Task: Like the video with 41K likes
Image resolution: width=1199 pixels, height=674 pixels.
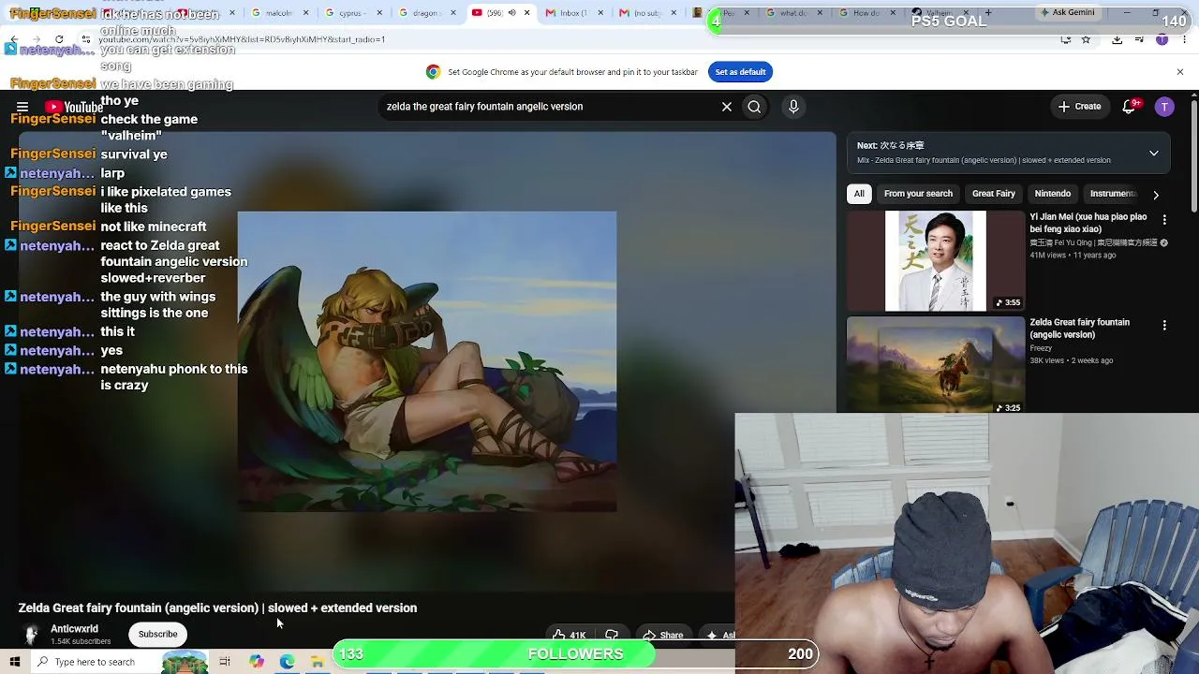Action: (570, 636)
